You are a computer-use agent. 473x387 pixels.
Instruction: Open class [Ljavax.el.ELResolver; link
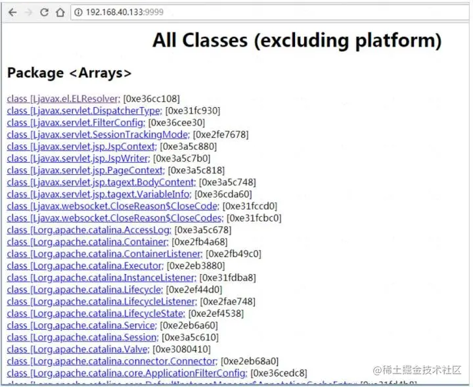63,99
